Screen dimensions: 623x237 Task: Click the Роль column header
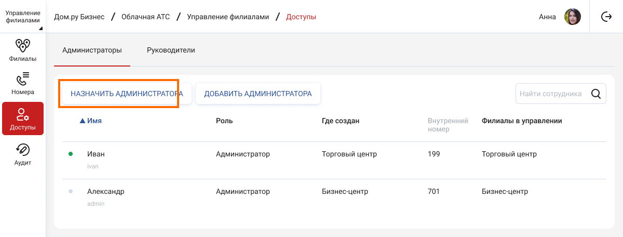click(x=224, y=121)
